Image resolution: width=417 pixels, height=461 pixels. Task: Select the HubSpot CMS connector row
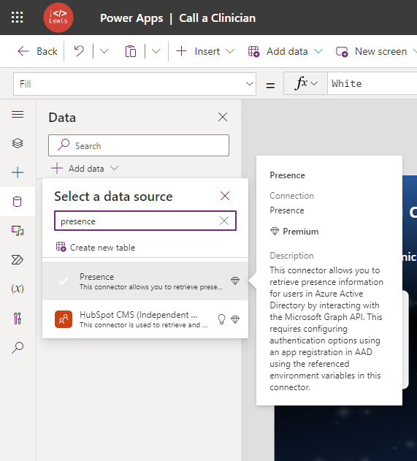(x=145, y=319)
